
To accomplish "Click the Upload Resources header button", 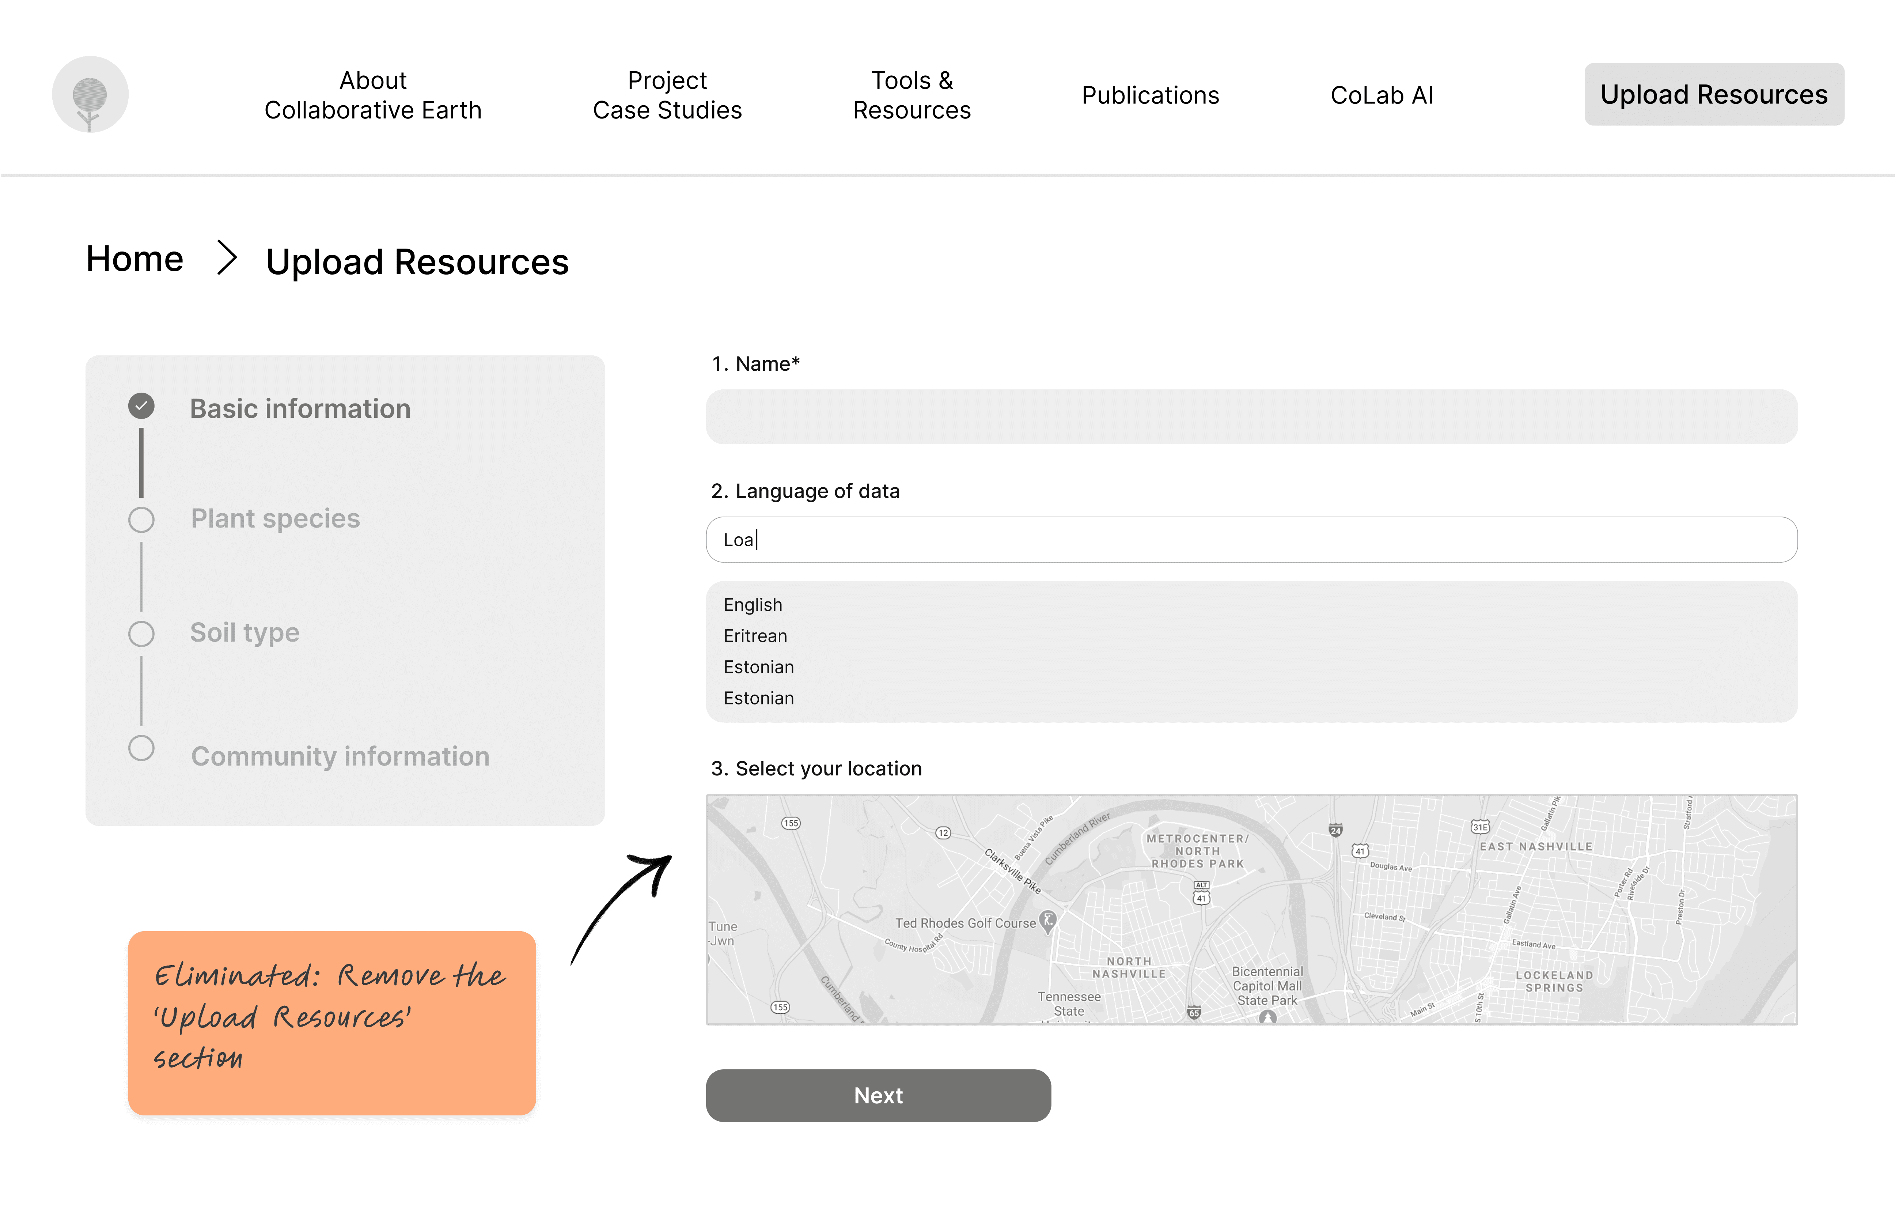I will (x=1714, y=95).
